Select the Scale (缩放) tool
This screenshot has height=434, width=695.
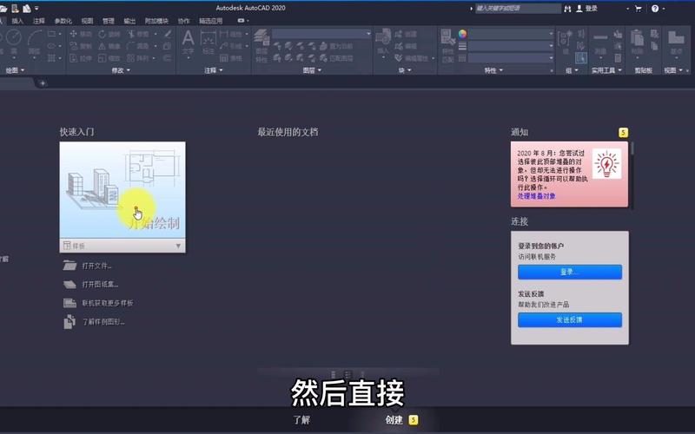click(x=109, y=58)
